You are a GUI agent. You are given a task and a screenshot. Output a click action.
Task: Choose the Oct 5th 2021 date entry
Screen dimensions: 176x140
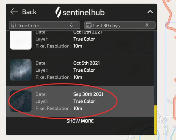(80, 71)
